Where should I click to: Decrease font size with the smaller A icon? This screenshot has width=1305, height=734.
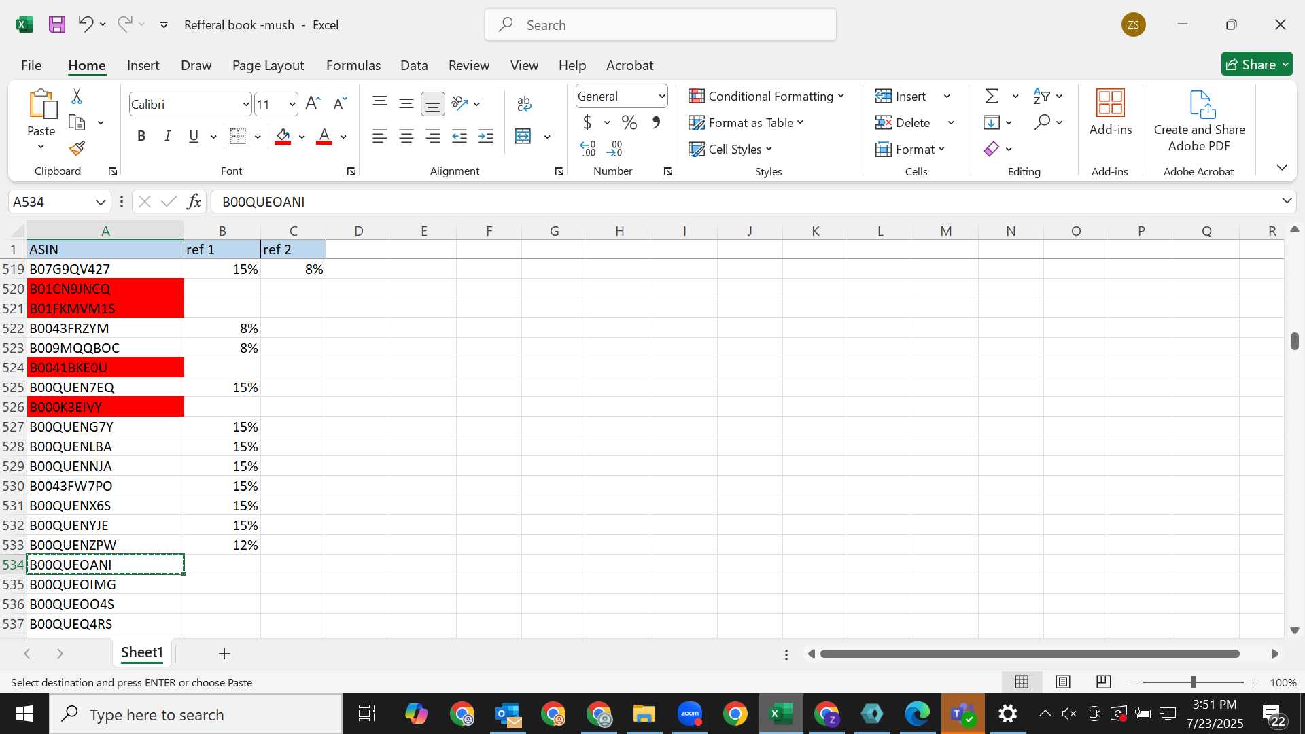click(340, 104)
